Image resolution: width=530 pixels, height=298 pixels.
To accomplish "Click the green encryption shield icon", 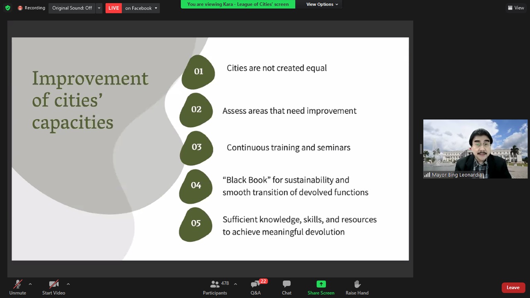I will pyautogui.click(x=7, y=8).
